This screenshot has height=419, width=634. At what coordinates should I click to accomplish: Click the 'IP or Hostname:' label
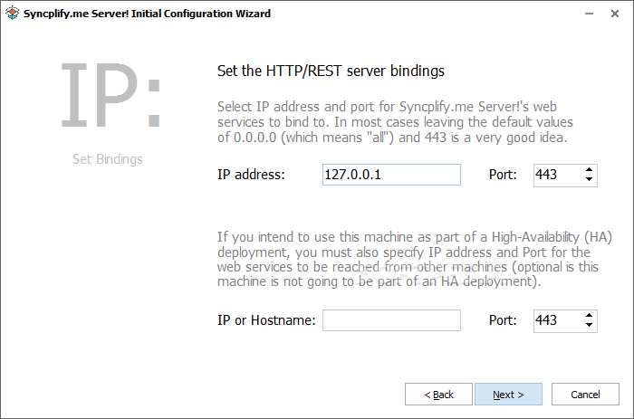pyautogui.click(x=266, y=320)
